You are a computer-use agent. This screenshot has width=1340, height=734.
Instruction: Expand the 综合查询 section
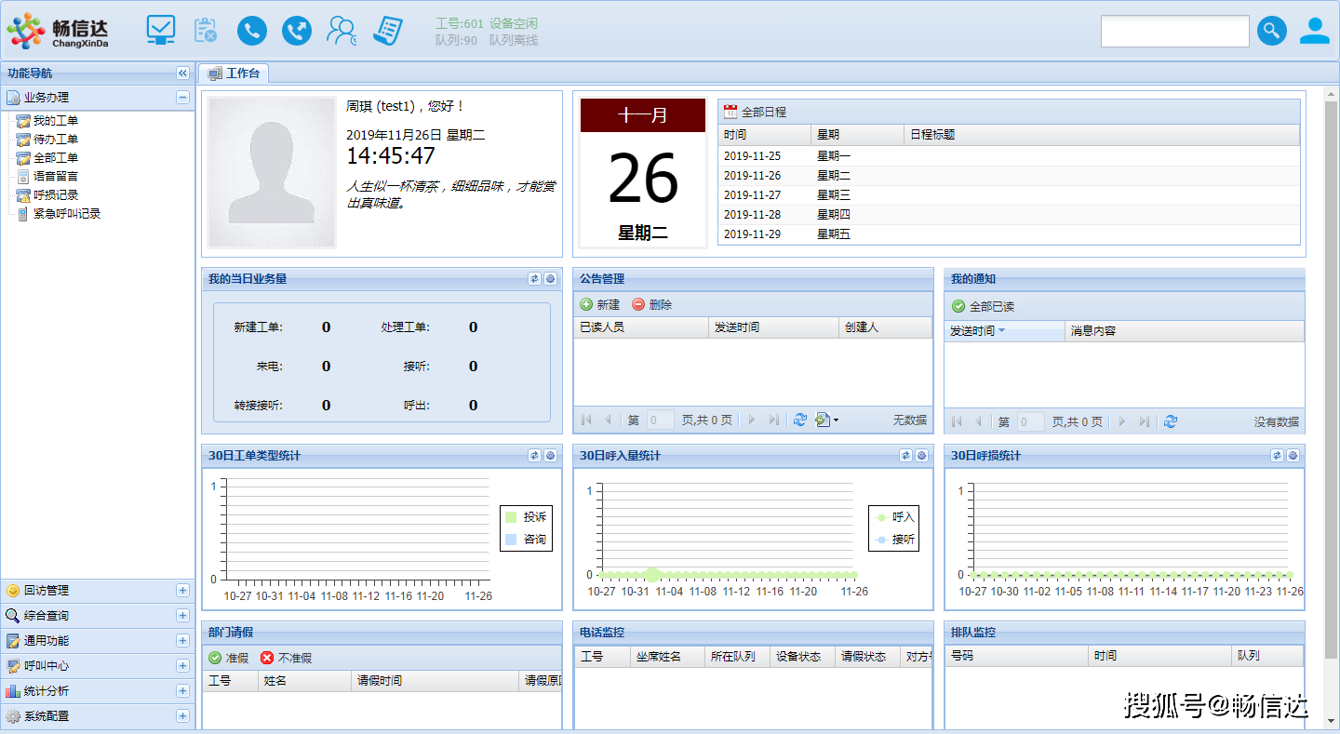182,616
